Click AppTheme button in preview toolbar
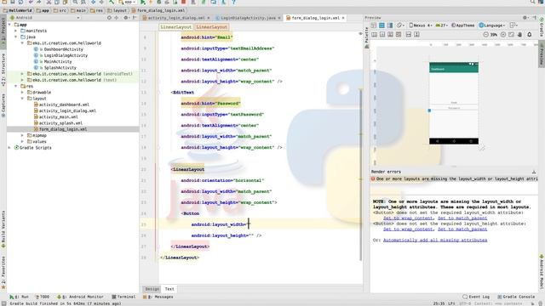The width and height of the screenshot is (545, 306). point(462,25)
